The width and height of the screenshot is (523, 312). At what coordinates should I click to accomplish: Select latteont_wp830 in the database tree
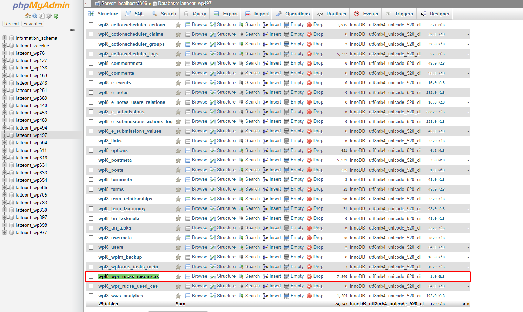pos(31,210)
